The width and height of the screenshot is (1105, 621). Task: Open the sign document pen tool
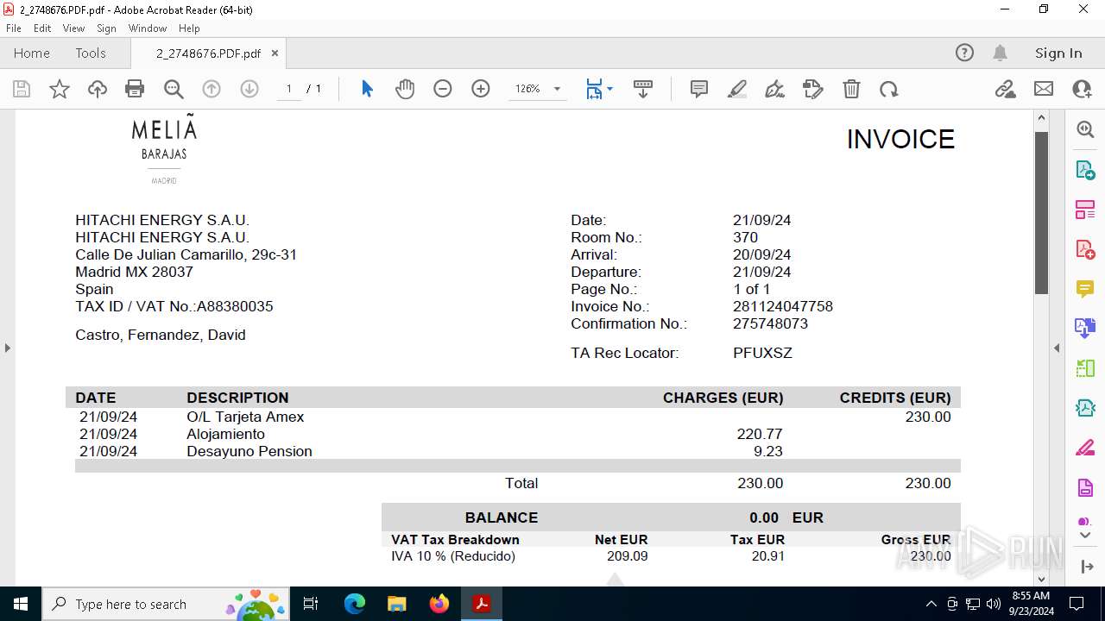point(775,89)
